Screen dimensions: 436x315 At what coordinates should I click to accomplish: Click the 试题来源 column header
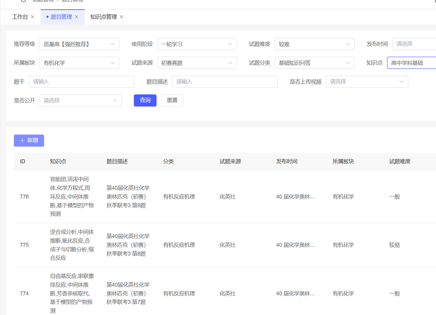click(x=230, y=162)
